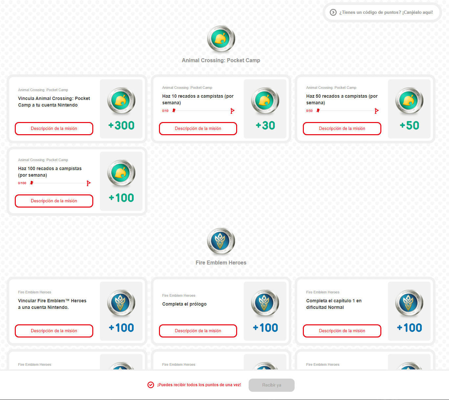Click the +300 points value
The width and height of the screenshot is (449, 400).
pyautogui.click(x=121, y=125)
